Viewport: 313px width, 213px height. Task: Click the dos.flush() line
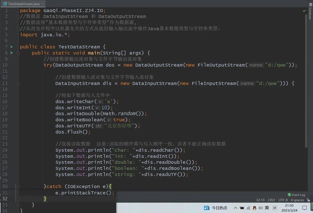(x=73, y=132)
